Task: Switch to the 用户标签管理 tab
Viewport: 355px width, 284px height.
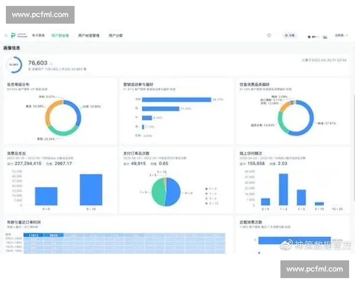Action: (89, 35)
